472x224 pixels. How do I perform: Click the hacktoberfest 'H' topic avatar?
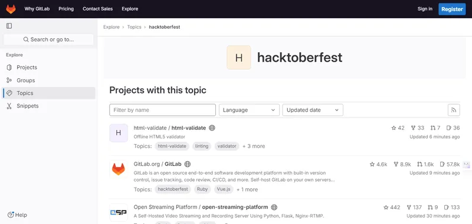point(239,58)
